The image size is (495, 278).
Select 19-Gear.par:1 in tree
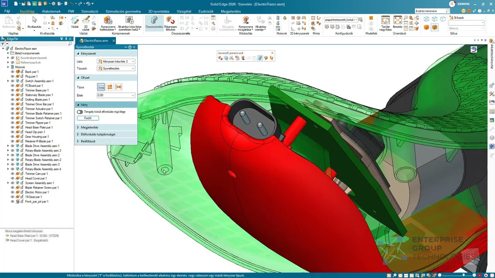(x=33, y=197)
